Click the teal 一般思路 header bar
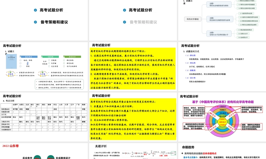266x159 pixels. click(50, 57)
